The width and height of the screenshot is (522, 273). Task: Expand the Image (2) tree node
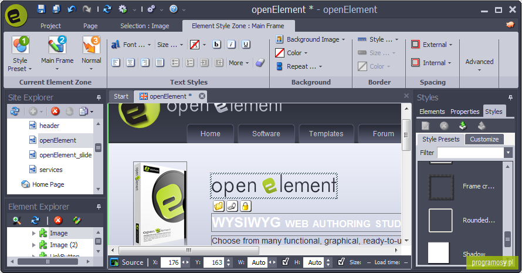(x=33, y=245)
